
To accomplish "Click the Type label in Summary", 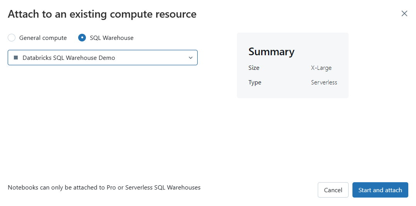I will tap(255, 82).
